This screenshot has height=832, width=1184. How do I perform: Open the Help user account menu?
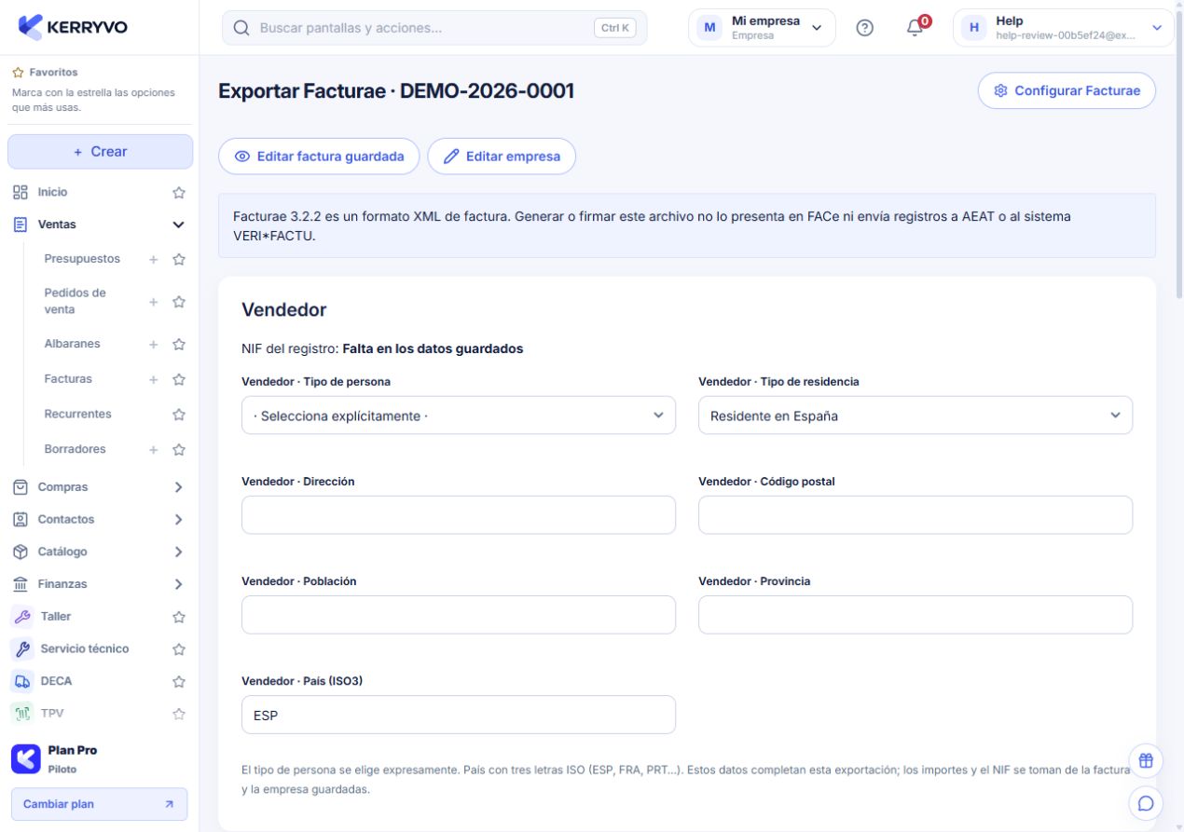(x=1063, y=28)
